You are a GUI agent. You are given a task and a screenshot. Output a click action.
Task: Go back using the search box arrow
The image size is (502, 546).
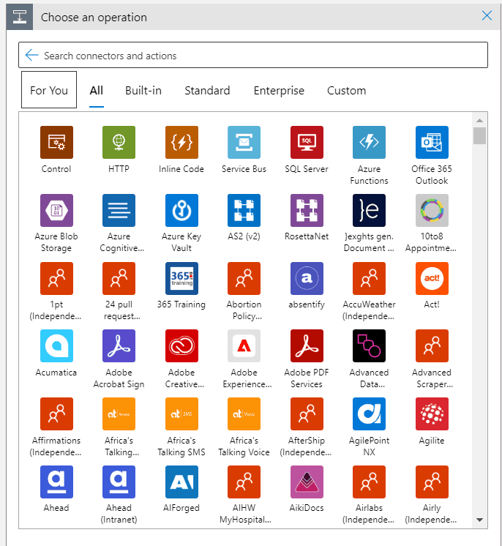pyautogui.click(x=32, y=56)
